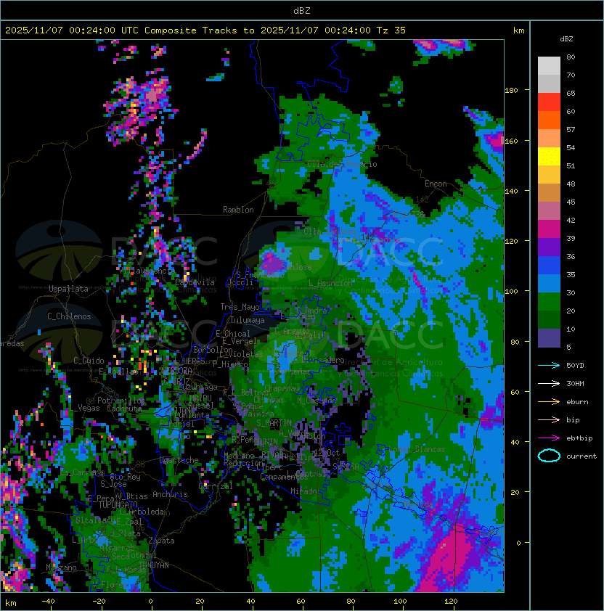Click the 'La_Carrera' map label
This screenshot has height=611, width=604.
click(82, 472)
